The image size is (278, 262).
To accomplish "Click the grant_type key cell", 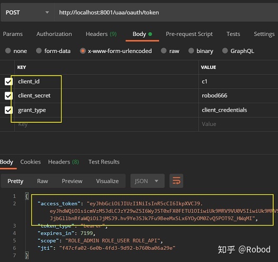I will (x=107, y=110).
